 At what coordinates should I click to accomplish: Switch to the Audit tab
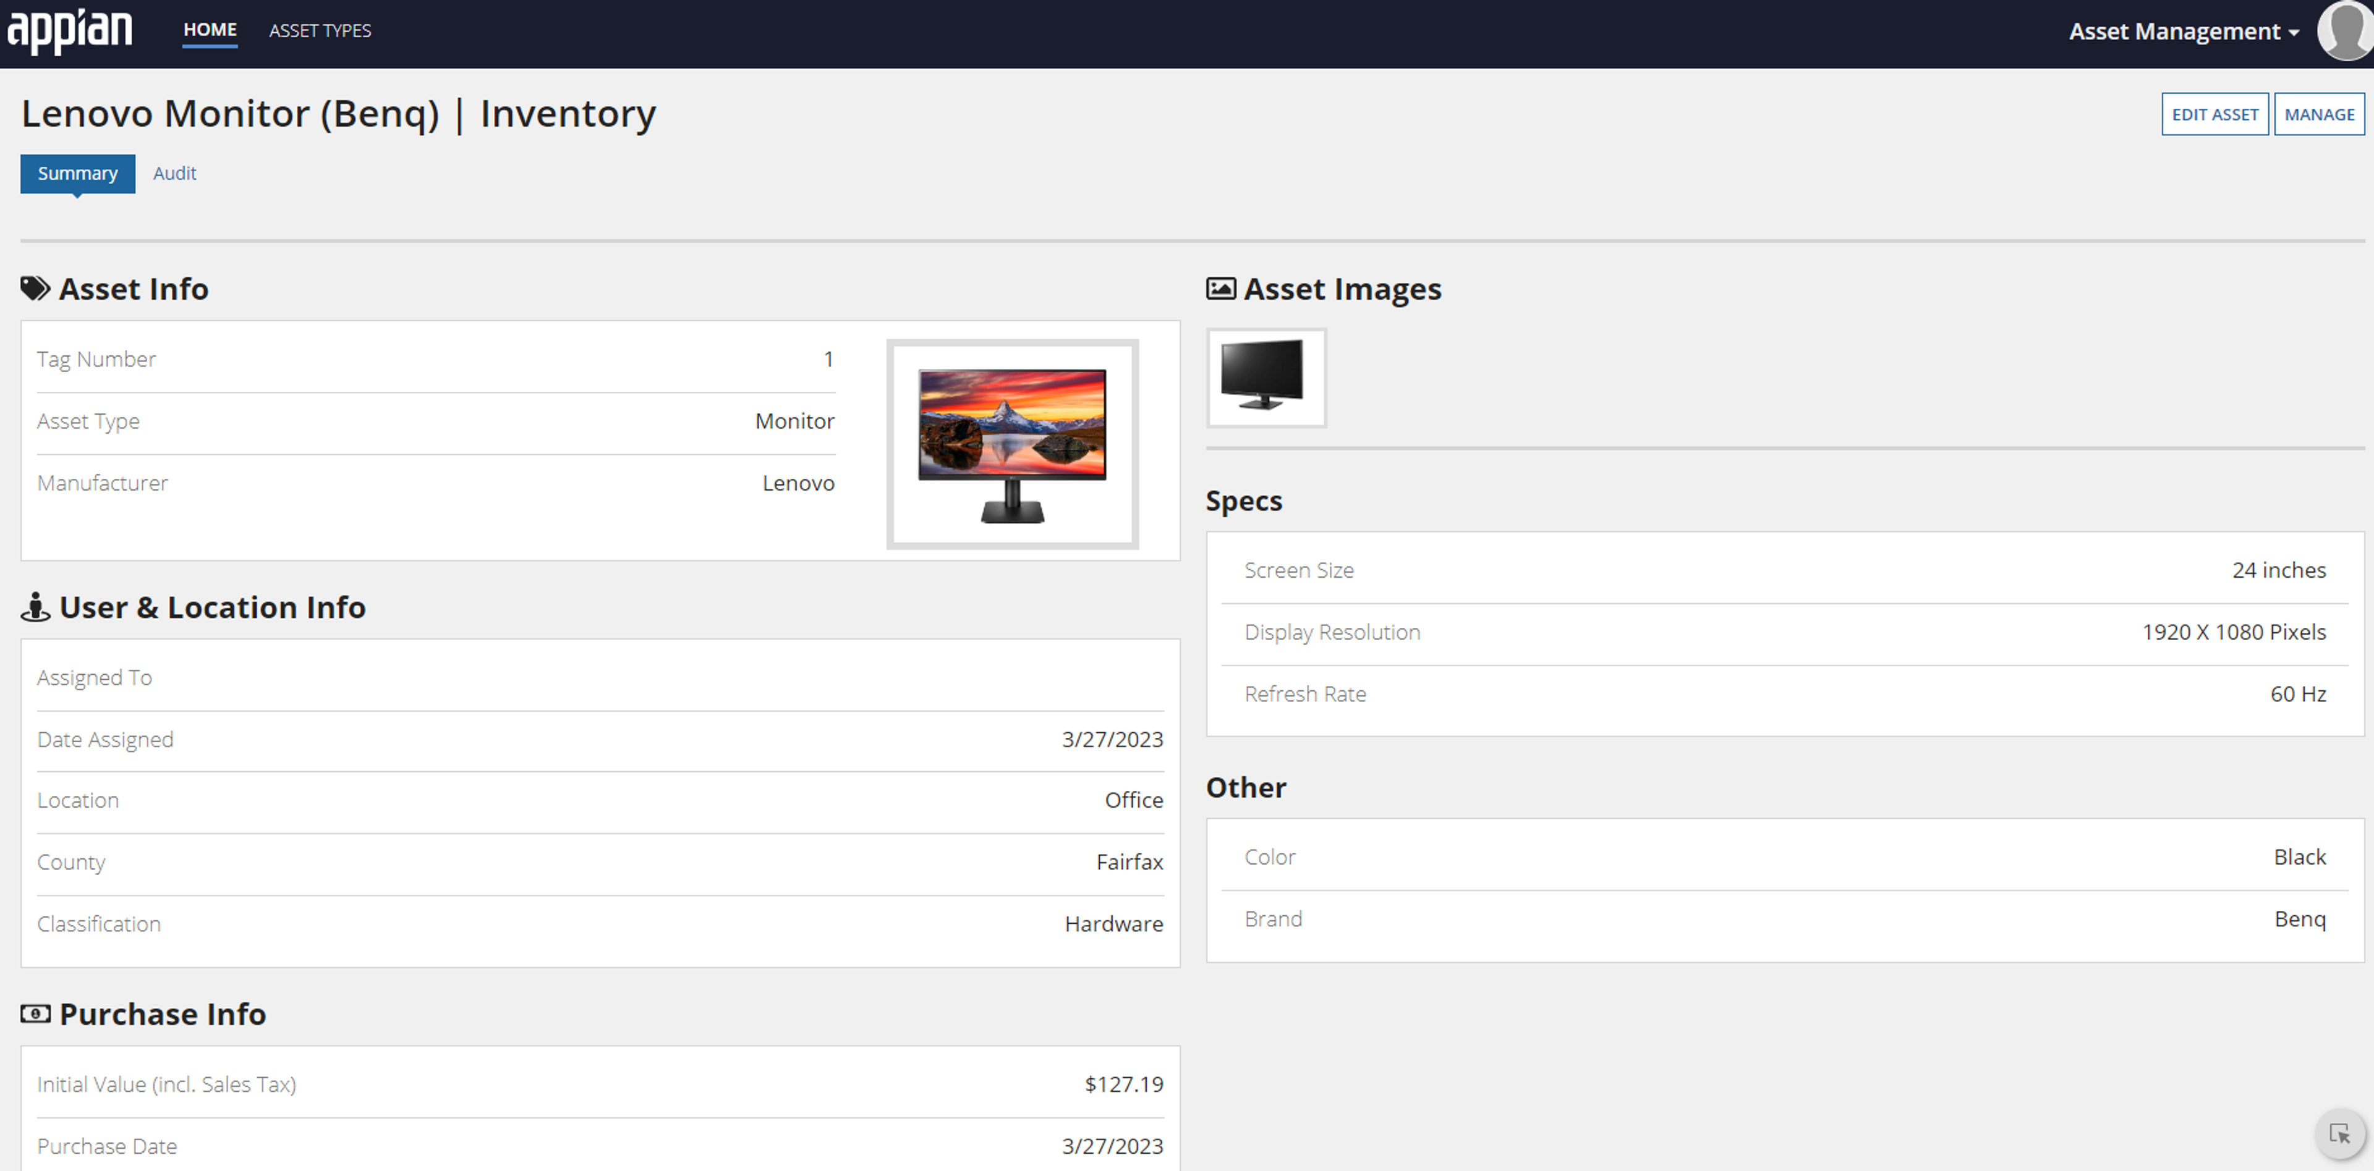[x=174, y=173]
